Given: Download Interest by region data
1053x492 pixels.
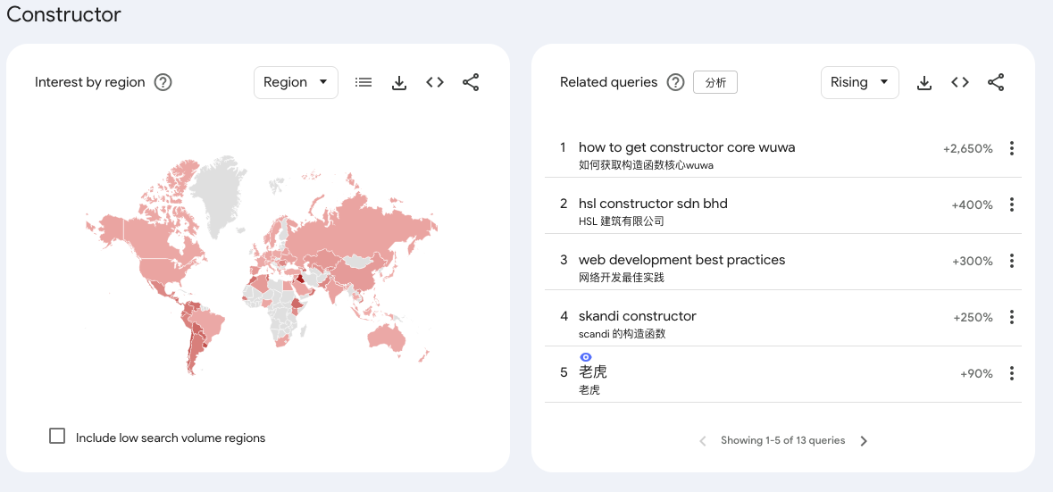Looking at the screenshot, I should 399,82.
